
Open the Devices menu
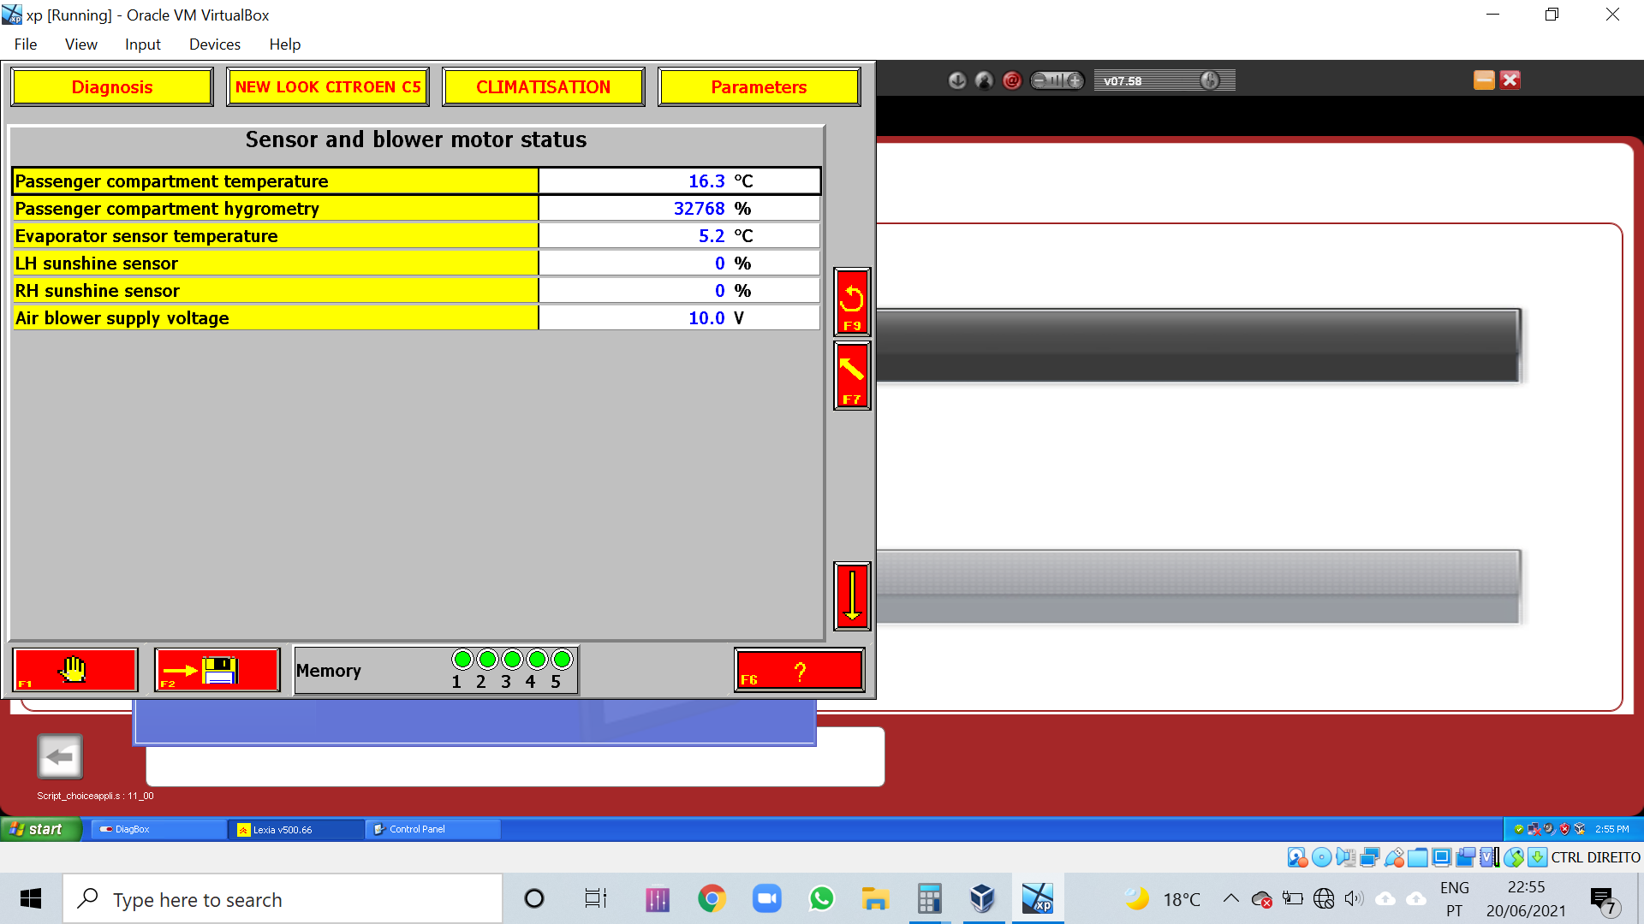214,44
